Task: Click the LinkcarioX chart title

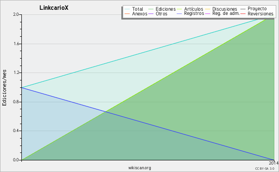Action: pos(54,7)
